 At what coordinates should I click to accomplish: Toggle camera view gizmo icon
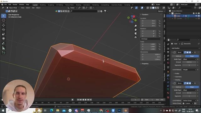coord(135,34)
